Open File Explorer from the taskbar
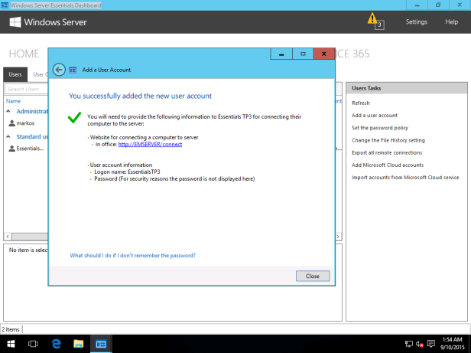 (78, 345)
